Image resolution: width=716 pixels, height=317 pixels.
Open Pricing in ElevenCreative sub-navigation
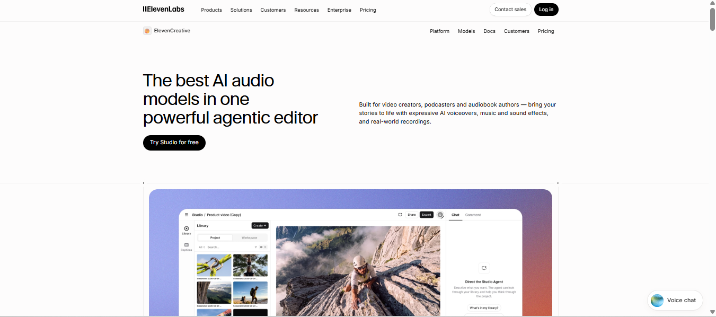(x=546, y=31)
